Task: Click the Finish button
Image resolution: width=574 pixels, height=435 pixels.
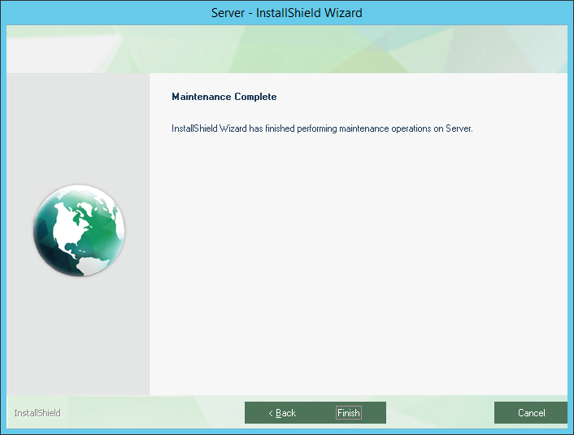Action: pyautogui.click(x=349, y=413)
